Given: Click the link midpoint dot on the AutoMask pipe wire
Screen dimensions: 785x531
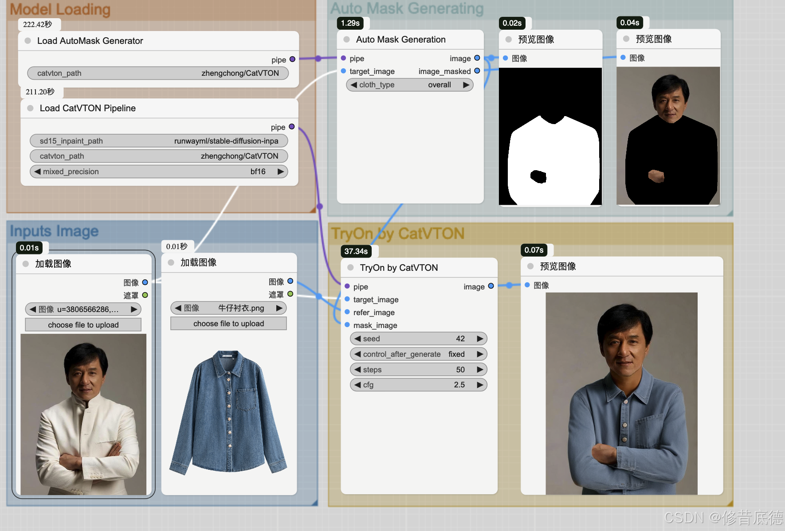Looking at the screenshot, I should click(318, 59).
